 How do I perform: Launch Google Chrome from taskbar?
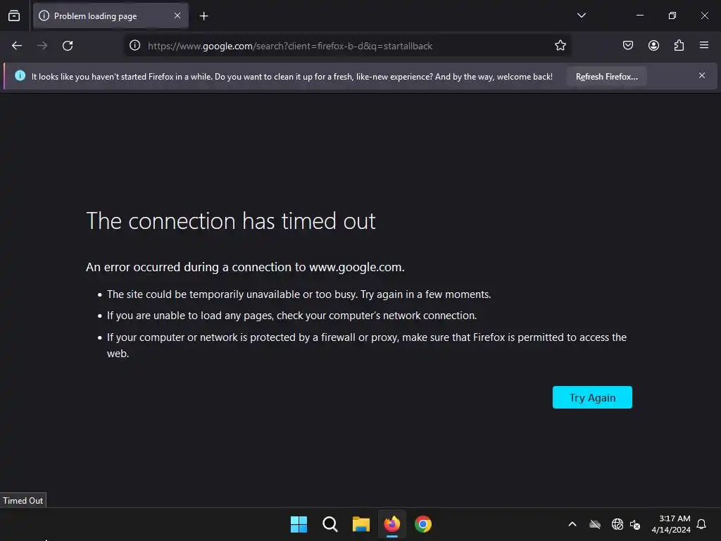[x=423, y=524]
